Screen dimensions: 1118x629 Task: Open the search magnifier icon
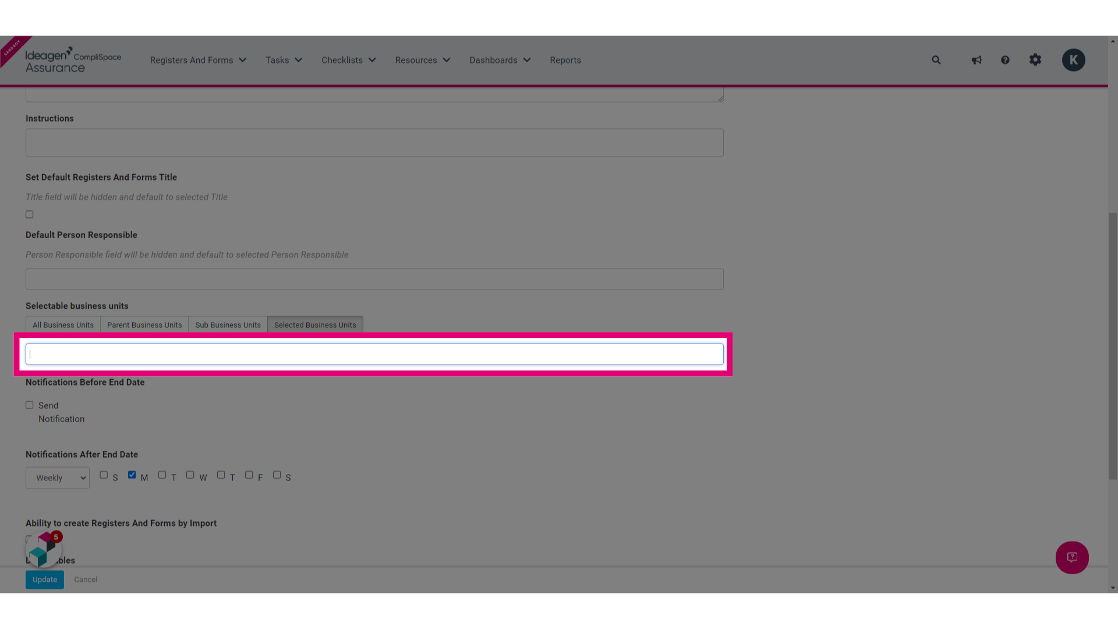click(936, 60)
